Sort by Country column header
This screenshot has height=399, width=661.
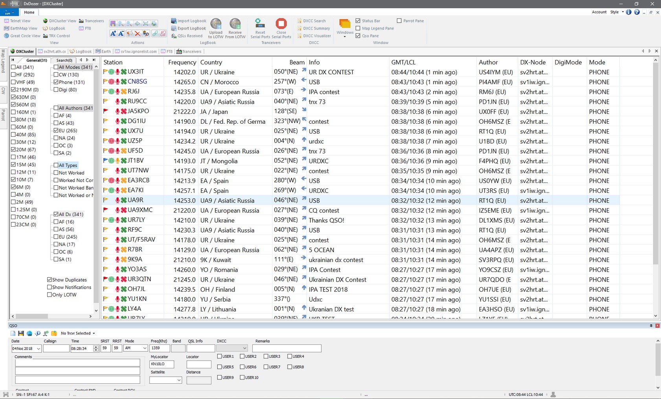coord(235,62)
